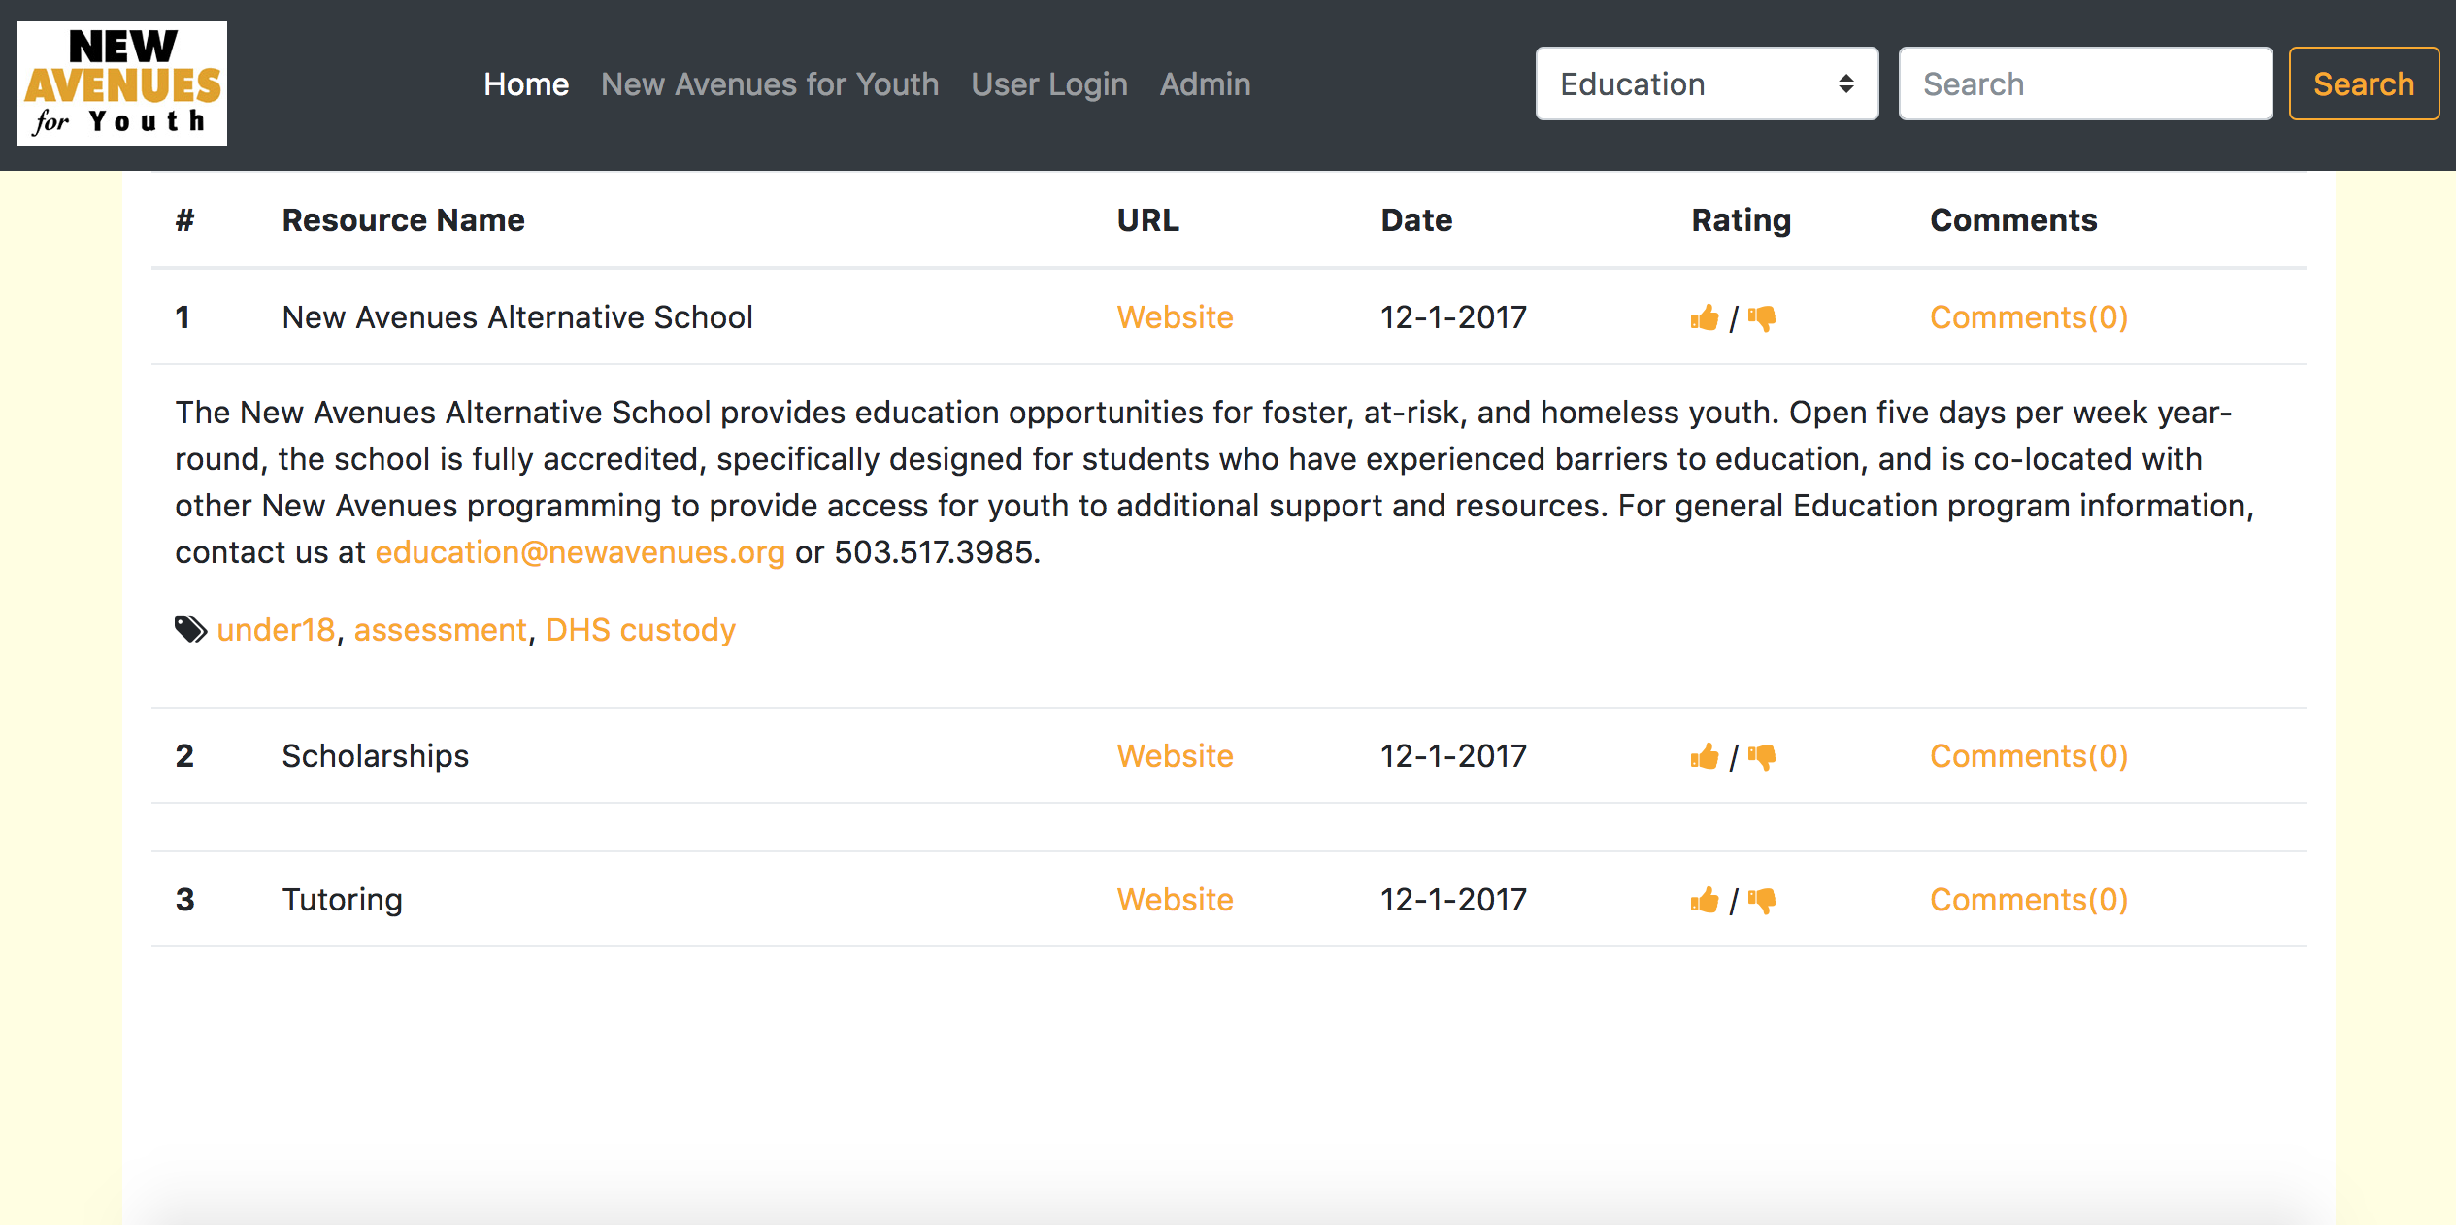The image size is (2456, 1225).
Task: Click the education@newavenues.org email link
Action: coord(580,552)
